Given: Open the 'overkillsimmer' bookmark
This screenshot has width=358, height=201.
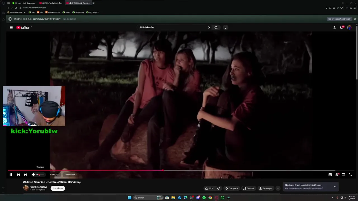Looking at the screenshot, I should [53, 12].
